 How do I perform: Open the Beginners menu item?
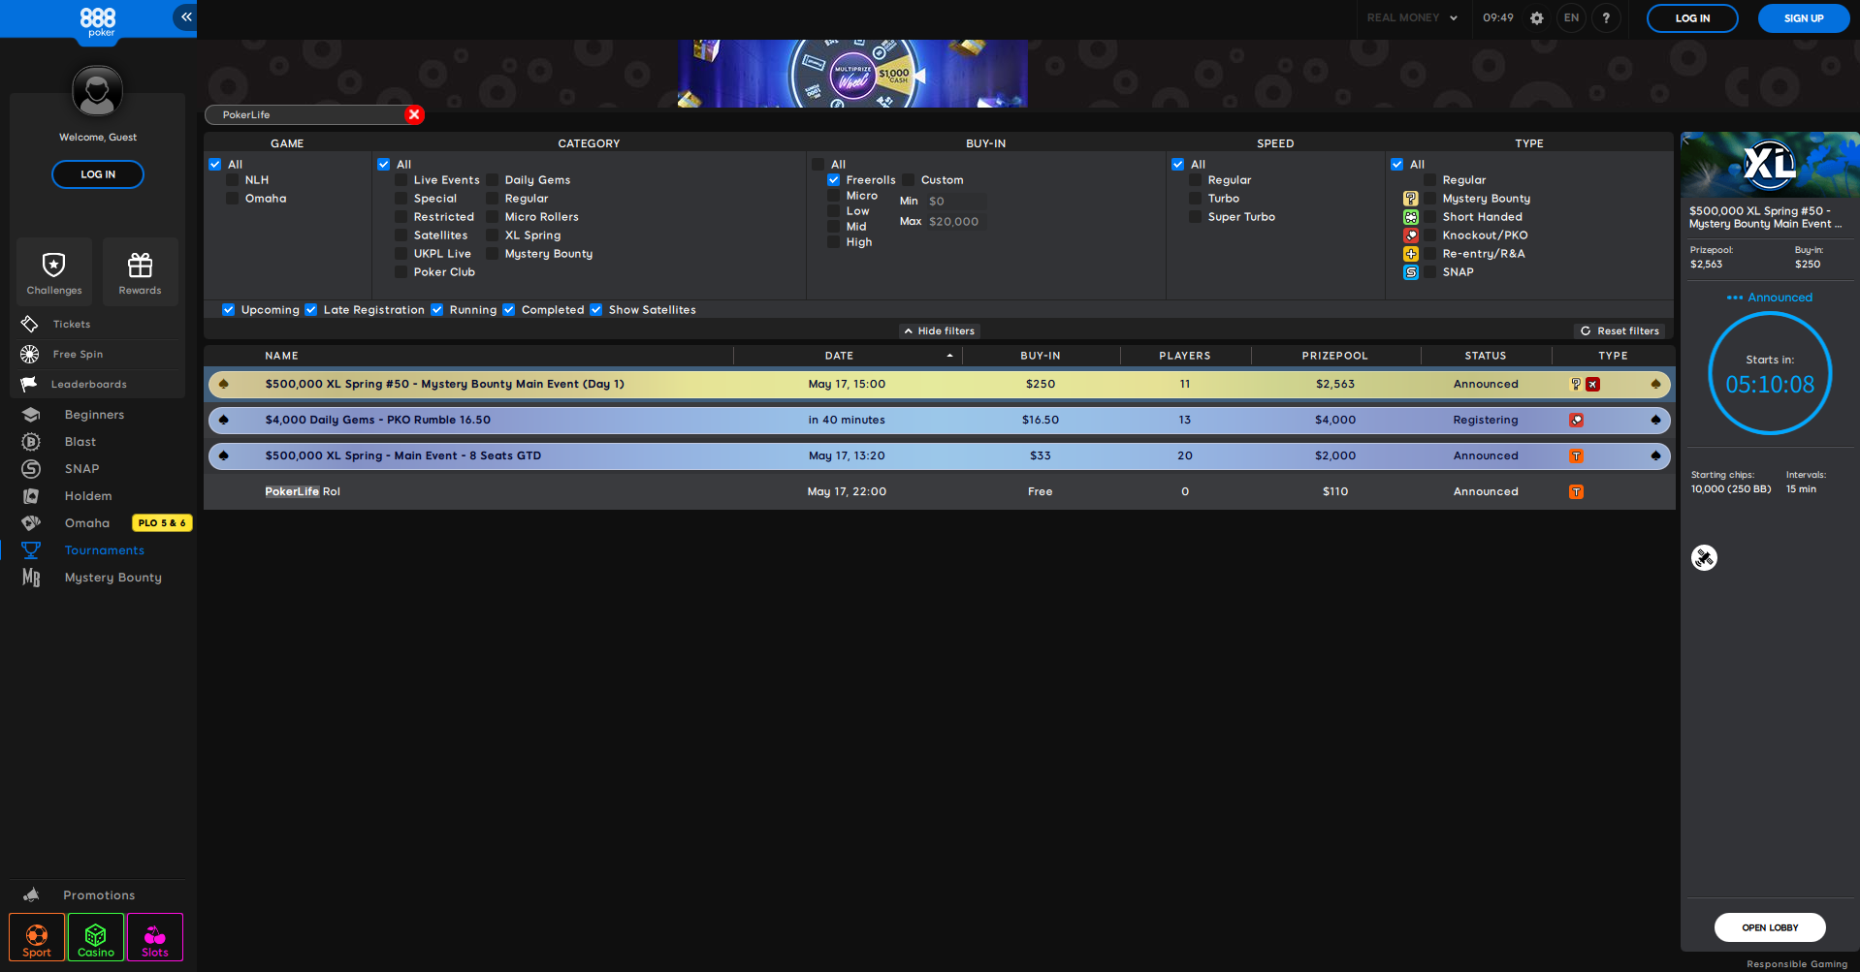(x=94, y=415)
